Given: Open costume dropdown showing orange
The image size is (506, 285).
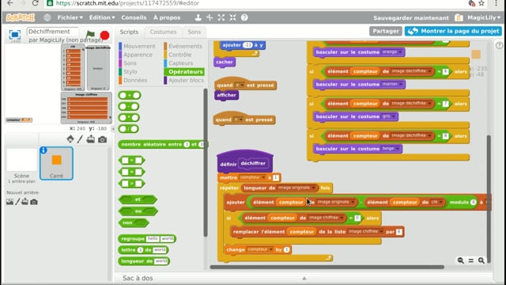Looking at the screenshot, I should (392, 52).
